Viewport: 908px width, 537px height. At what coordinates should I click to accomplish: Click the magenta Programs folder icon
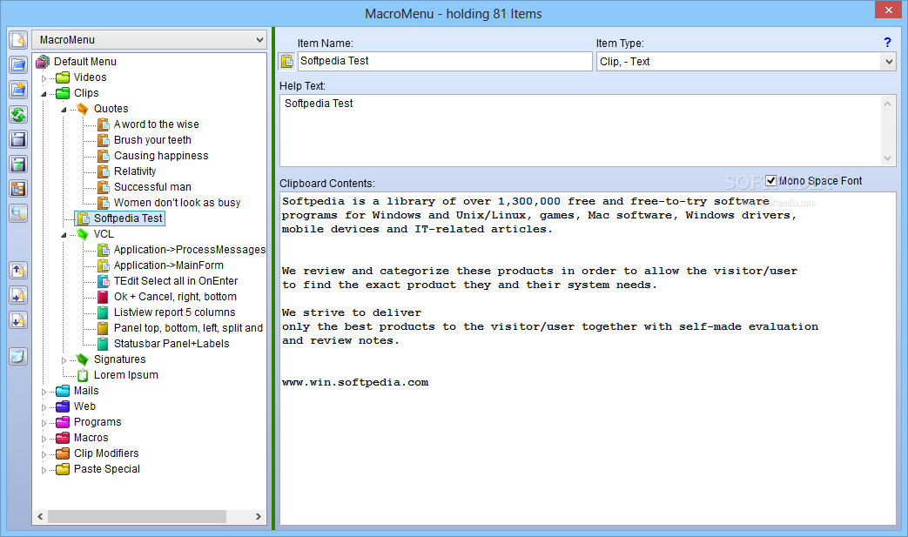tap(63, 422)
